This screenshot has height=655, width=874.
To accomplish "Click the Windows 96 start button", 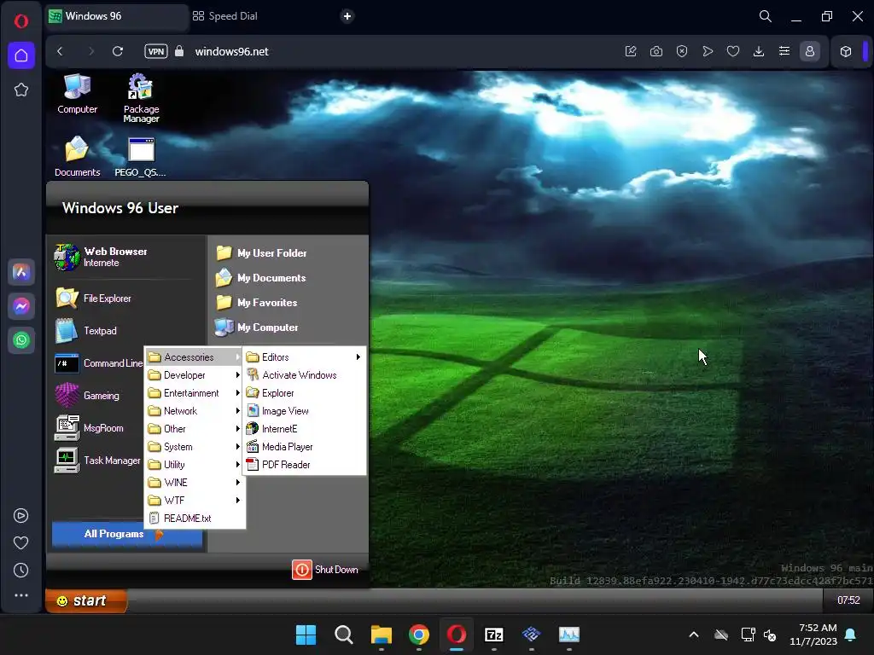I will click(x=86, y=600).
